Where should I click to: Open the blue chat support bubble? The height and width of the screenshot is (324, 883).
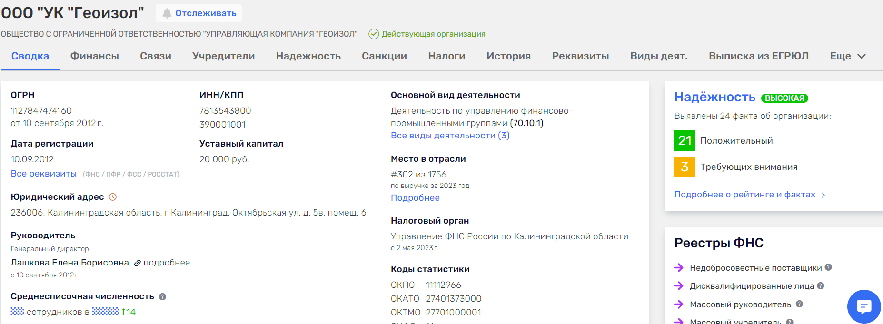tap(864, 306)
